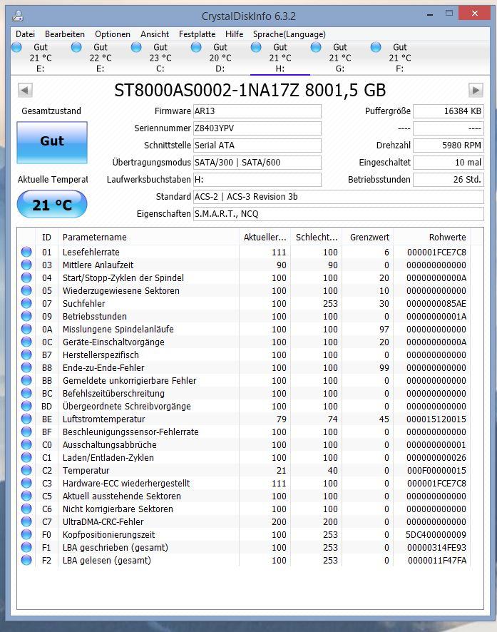Click status icon for Aktuell ausstehende Sektoren

pos(26,496)
